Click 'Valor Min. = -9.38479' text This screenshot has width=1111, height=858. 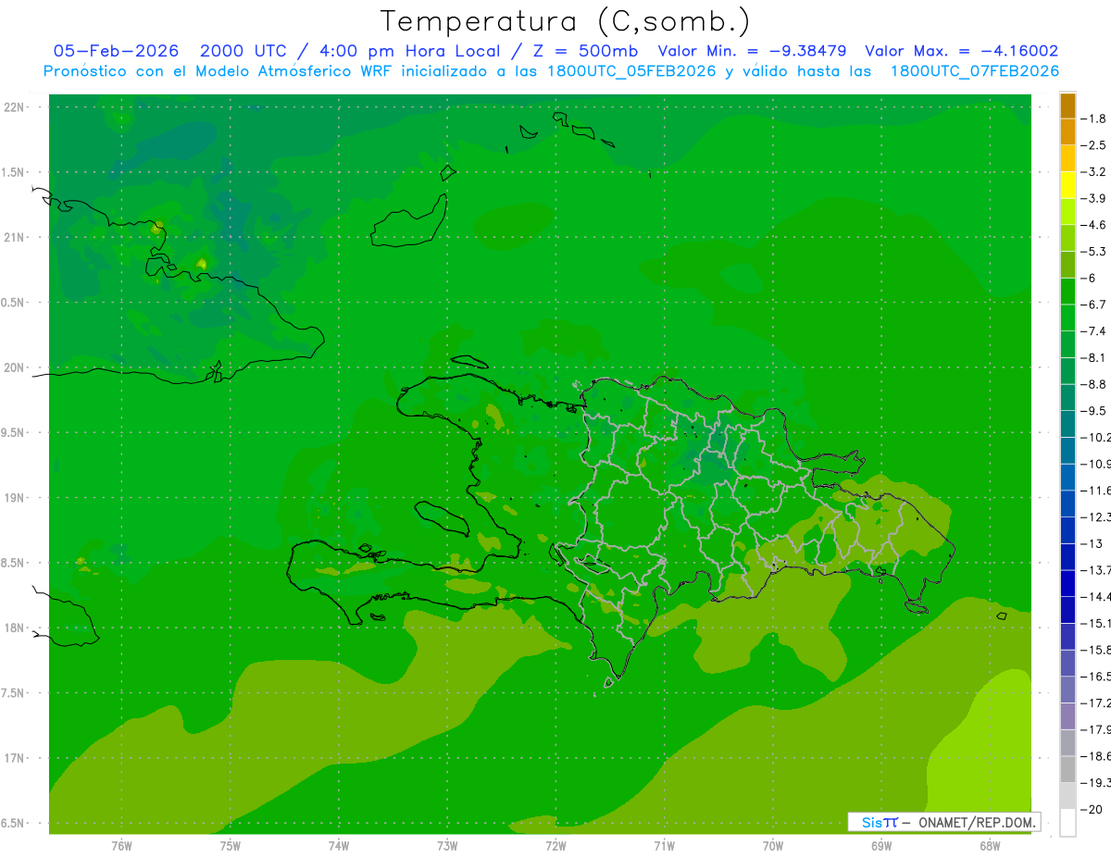click(x=752, y=51)
